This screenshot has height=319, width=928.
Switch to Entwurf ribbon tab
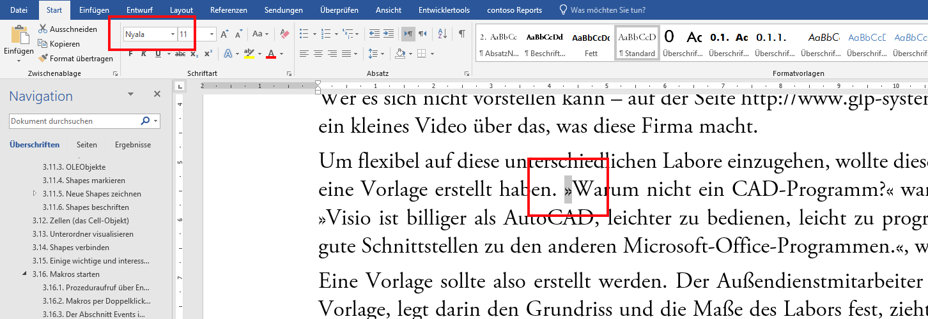[139, 10]
